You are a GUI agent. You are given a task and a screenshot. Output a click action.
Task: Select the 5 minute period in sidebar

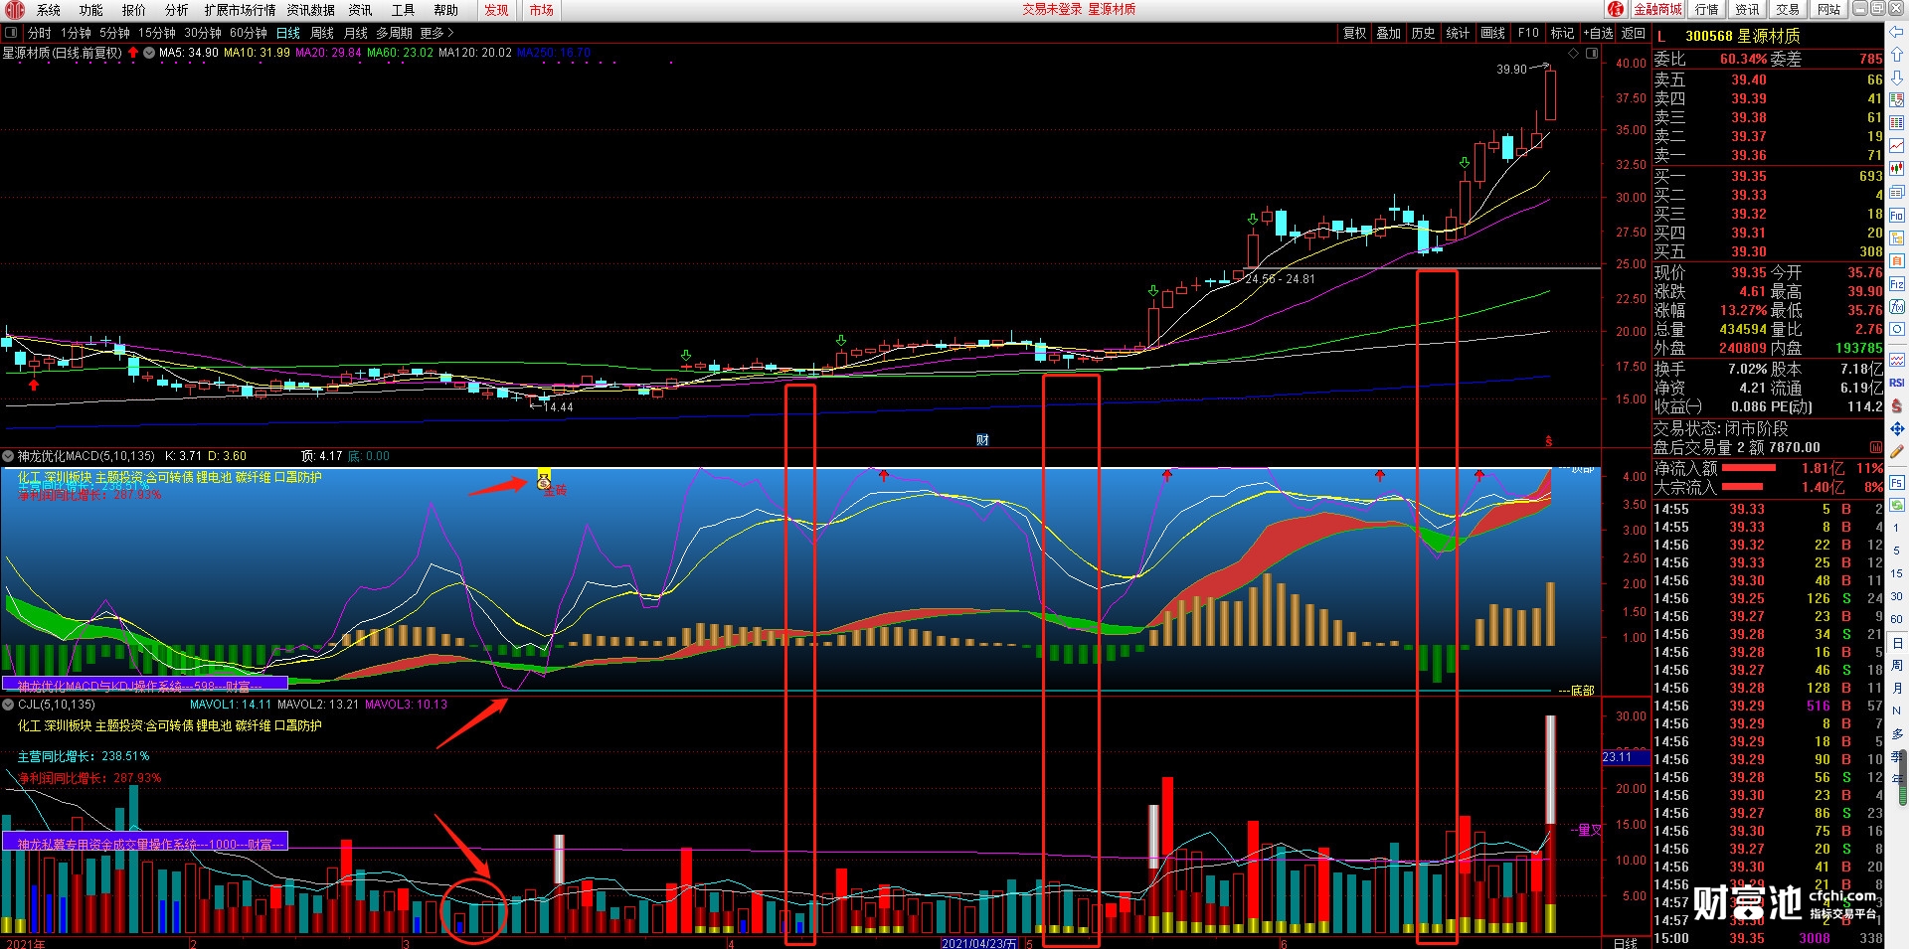click(x=1897, y=551)
